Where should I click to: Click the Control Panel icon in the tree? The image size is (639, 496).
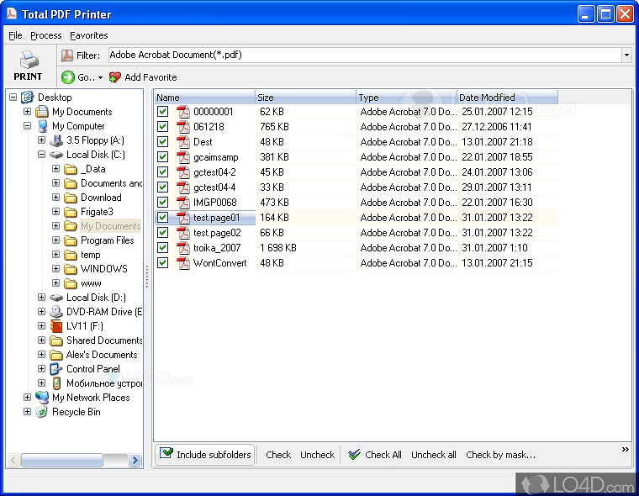(55, 369)
